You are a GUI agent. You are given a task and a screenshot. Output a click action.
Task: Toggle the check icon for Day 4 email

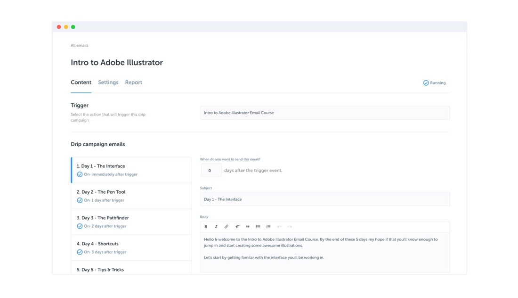pyautogui.click(x=80, y=252)
